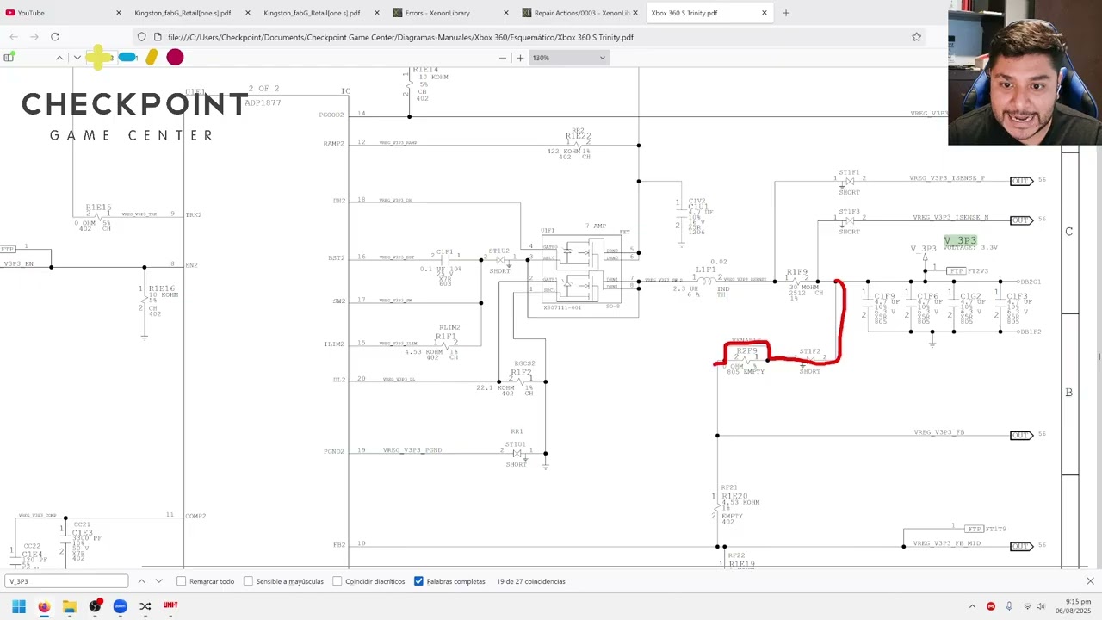Click the red tray notification icon
Image resolution: width=1102 pixels, height=620 pixels.
pyautogui.click(x=991, y=606)
